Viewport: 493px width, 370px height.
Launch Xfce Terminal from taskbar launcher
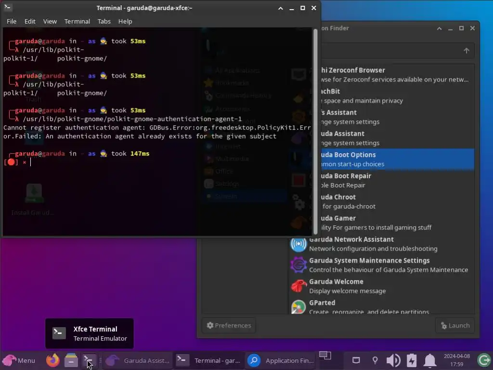89,360
